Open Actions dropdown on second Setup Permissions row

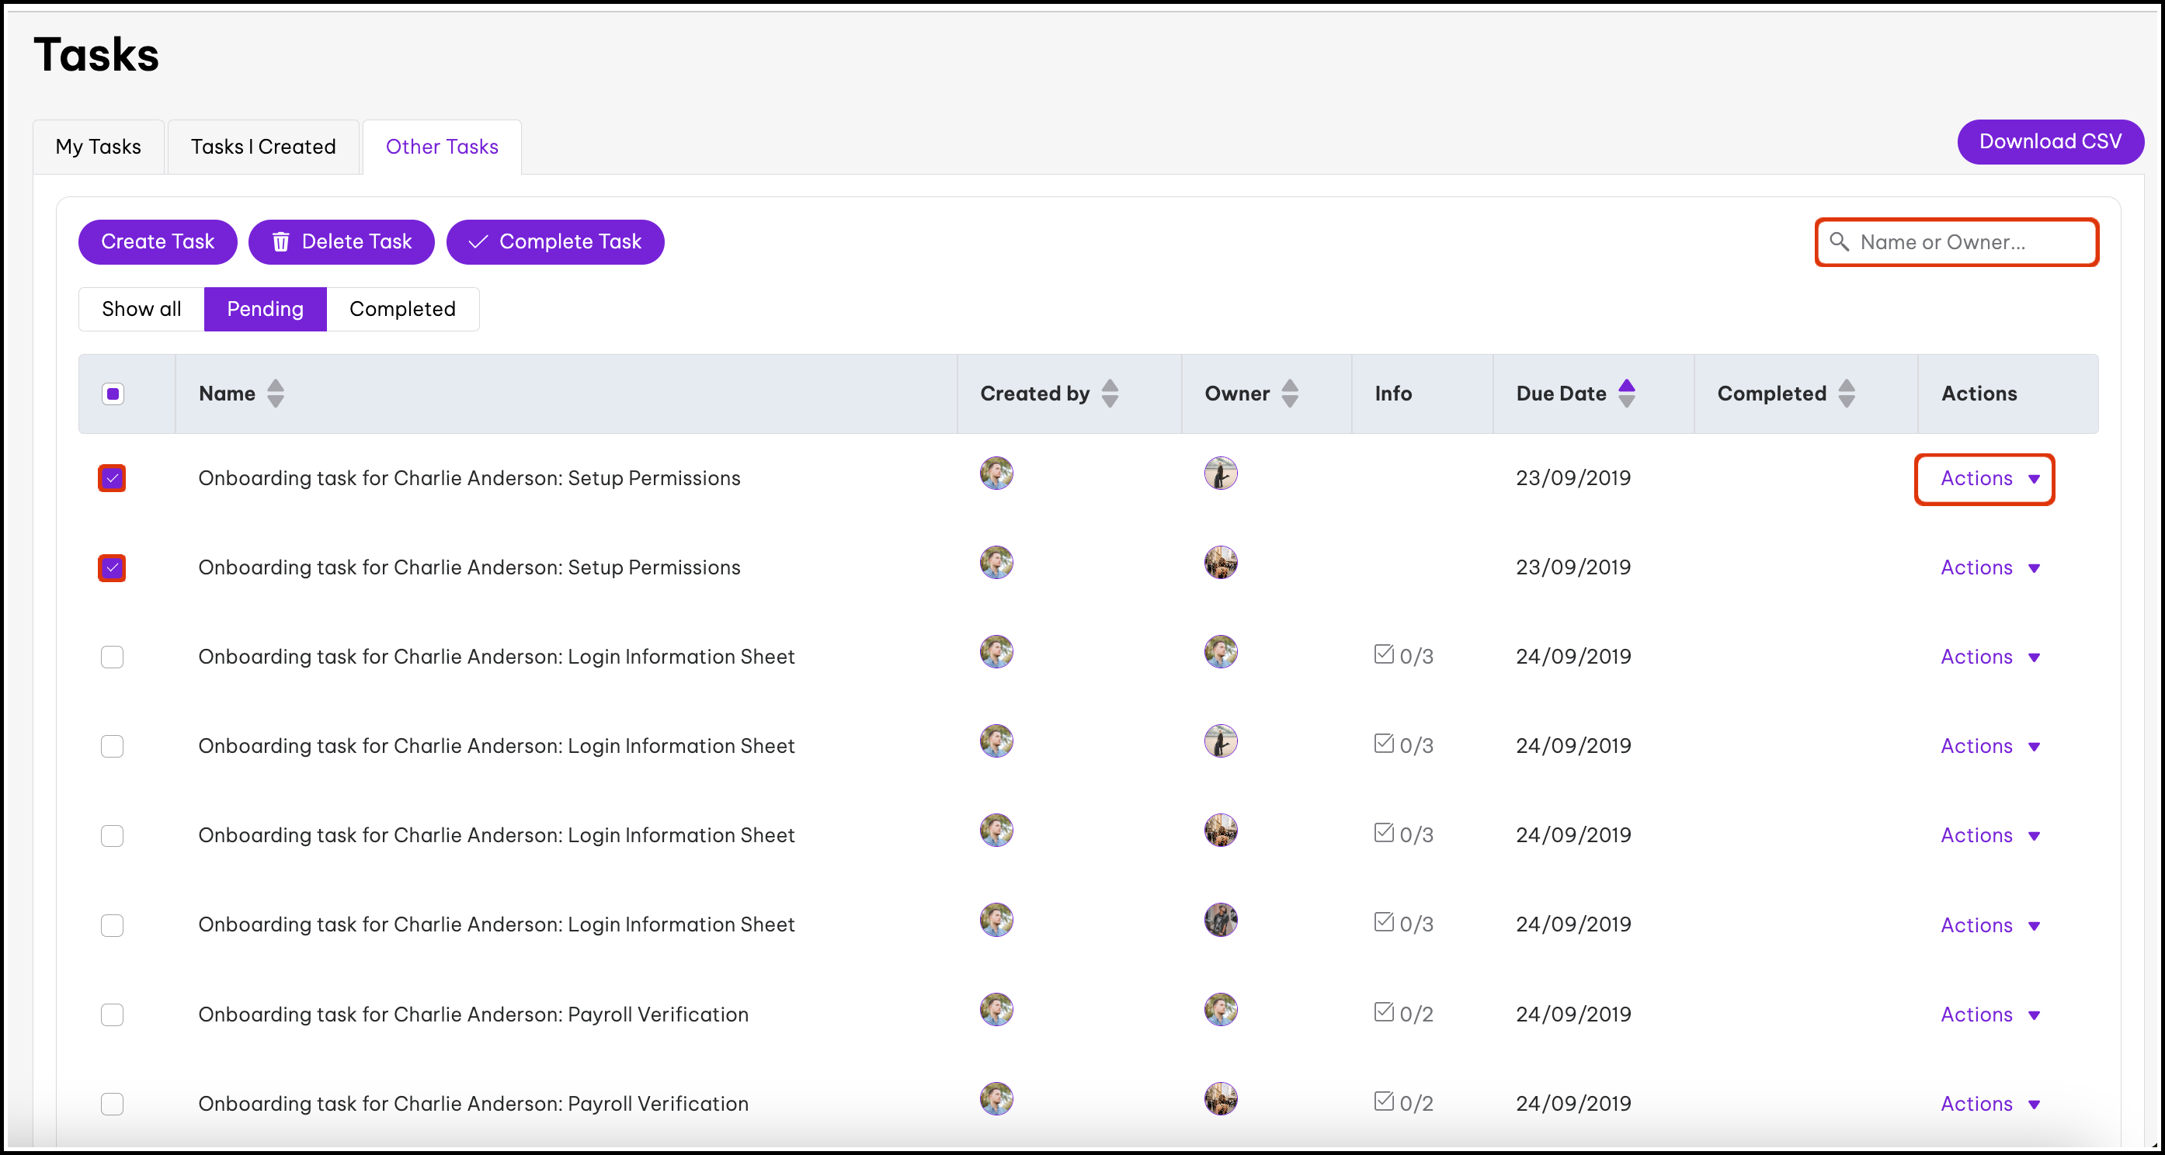1989,568
